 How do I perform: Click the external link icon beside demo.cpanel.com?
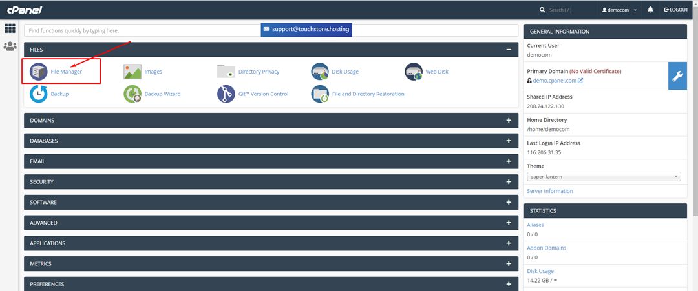point(580,81)
